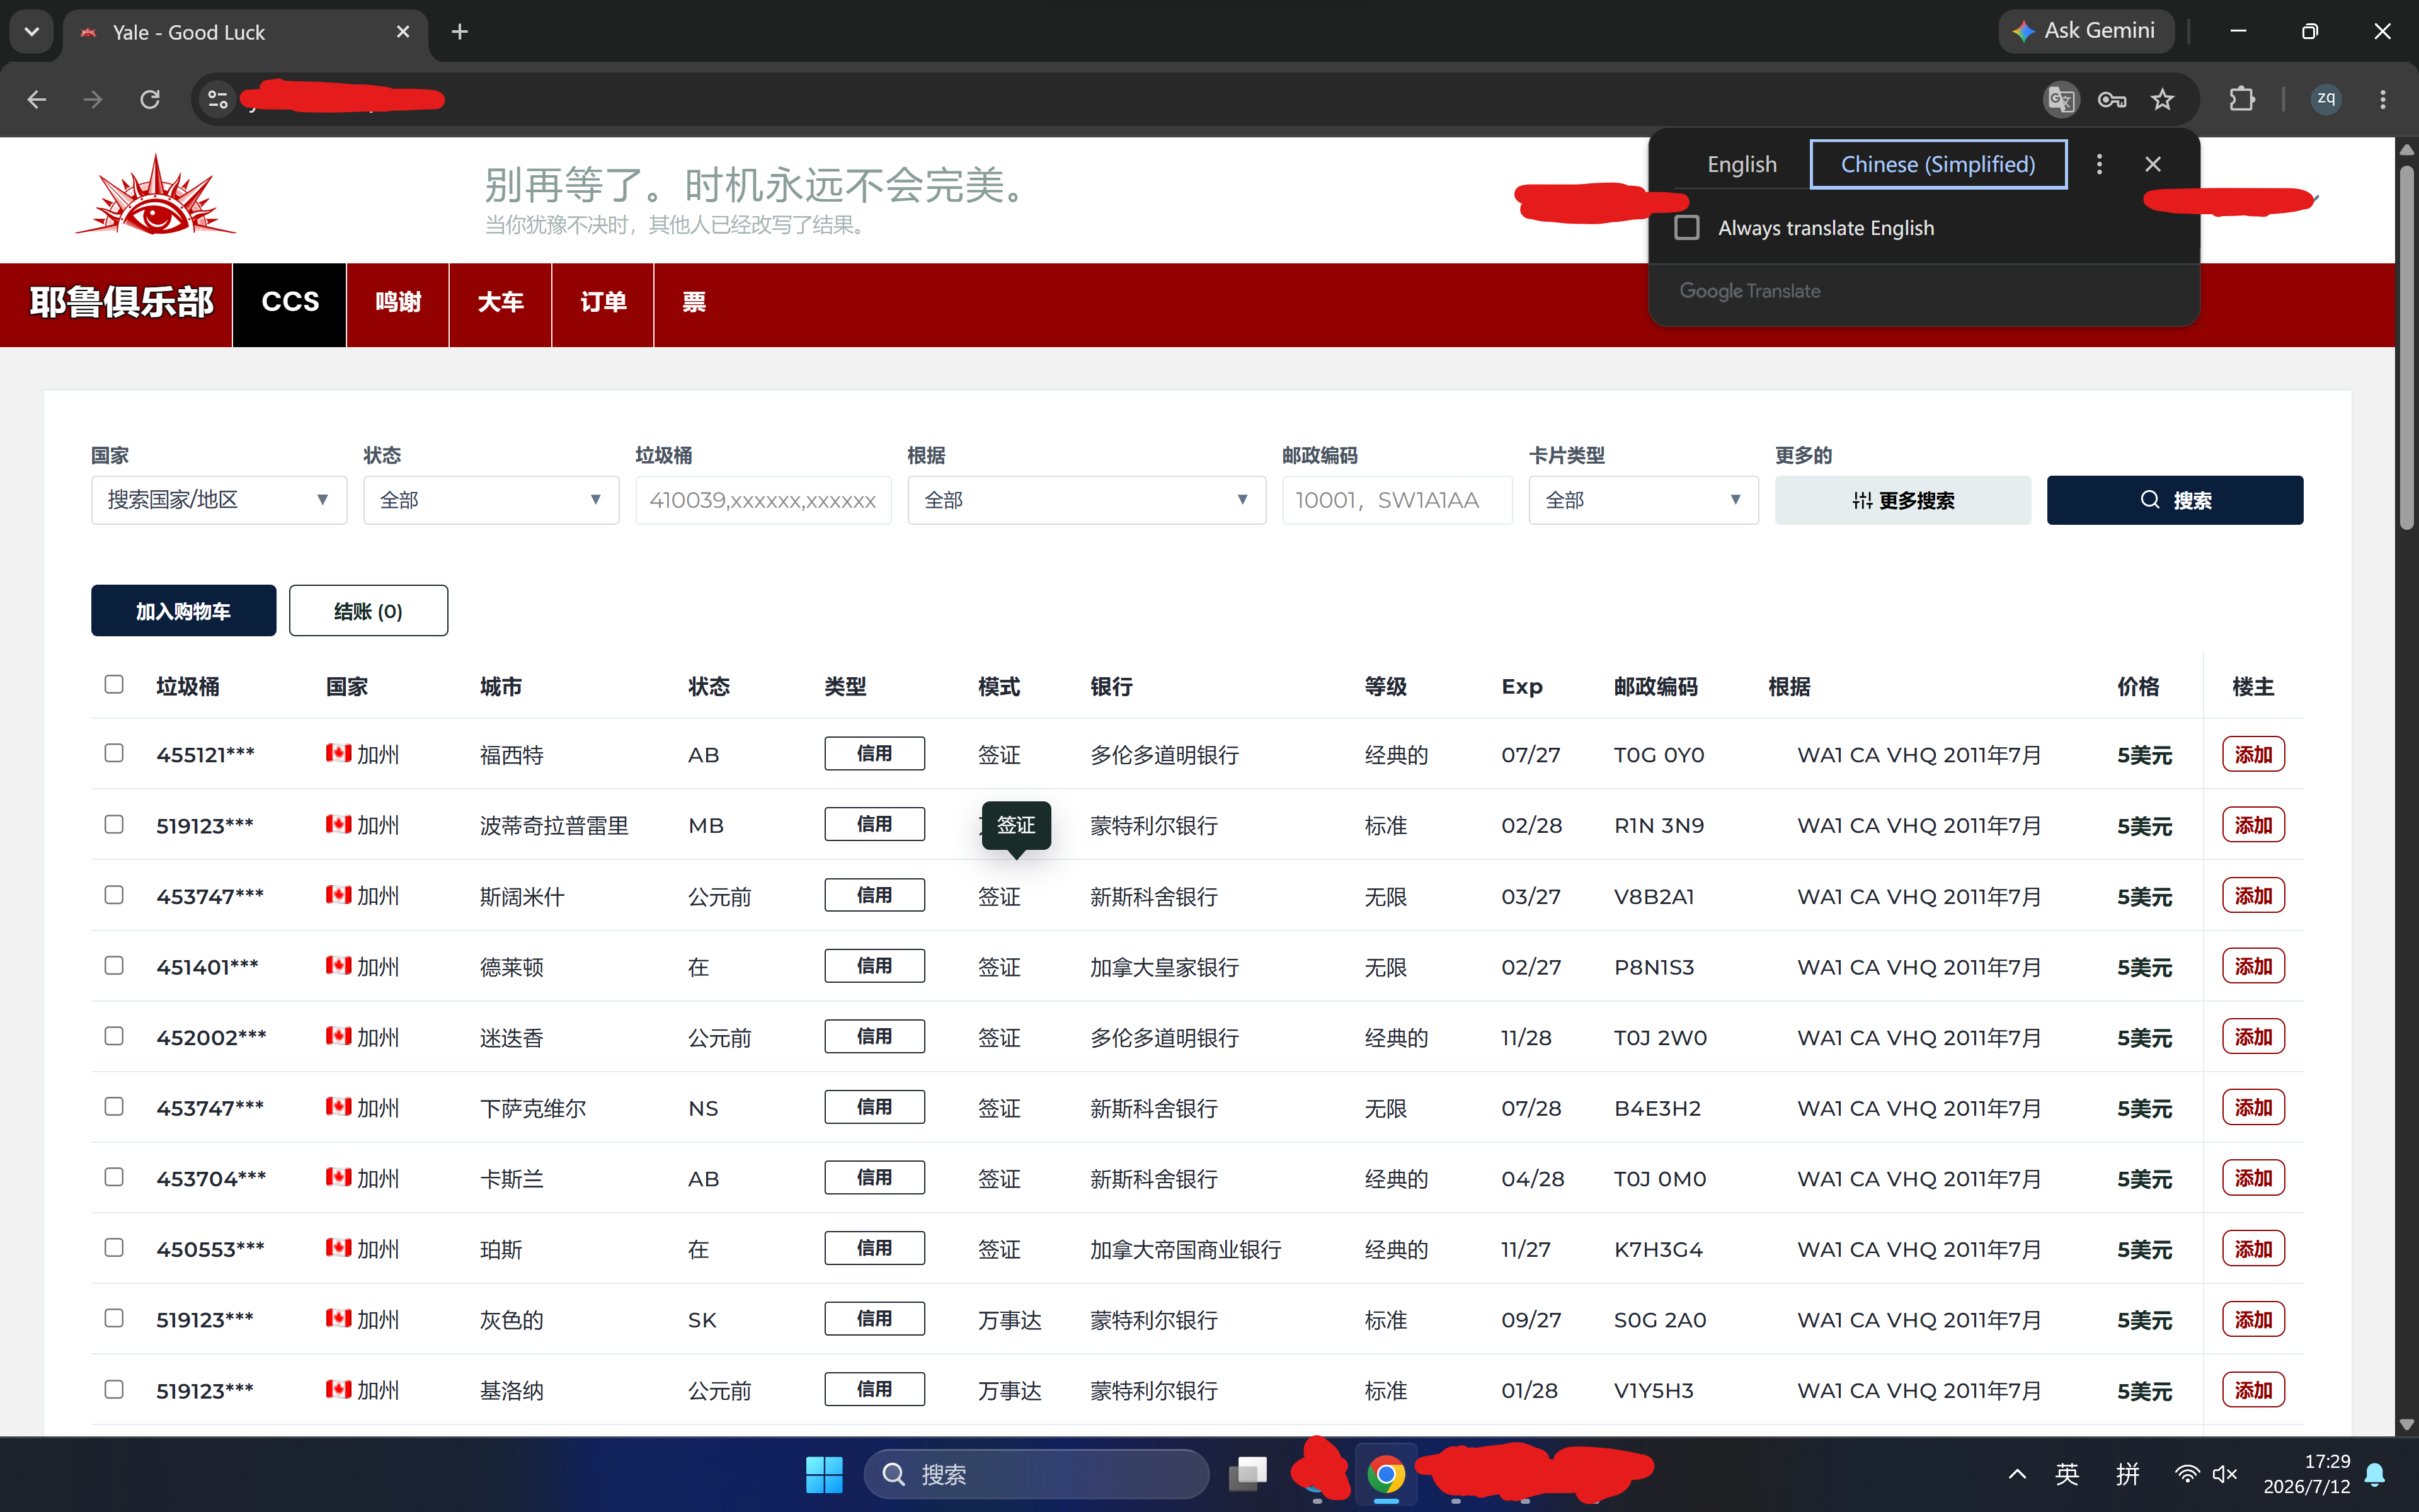Click the 垃圾桶 input field
2419x1512 pixels.
click(763, 500)
